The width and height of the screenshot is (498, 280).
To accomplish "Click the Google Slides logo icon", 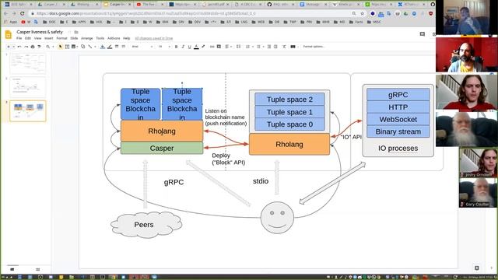I will click(9, 34).
